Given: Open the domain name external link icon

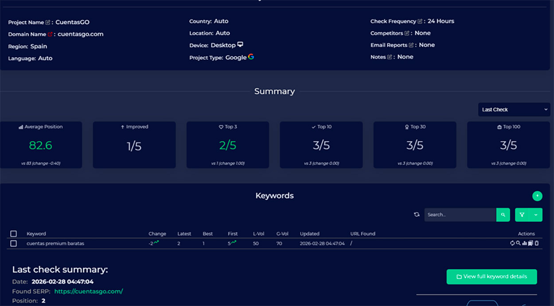Looking at the screenshot, I should point(50,35).
